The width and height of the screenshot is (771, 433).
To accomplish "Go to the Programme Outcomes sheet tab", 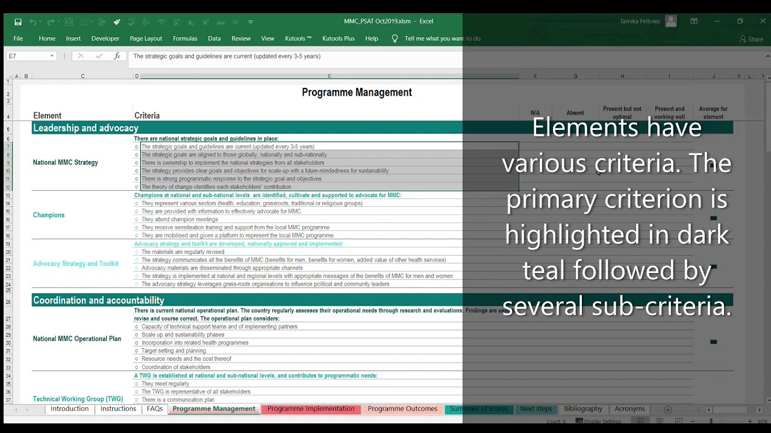I will point(402,409).
